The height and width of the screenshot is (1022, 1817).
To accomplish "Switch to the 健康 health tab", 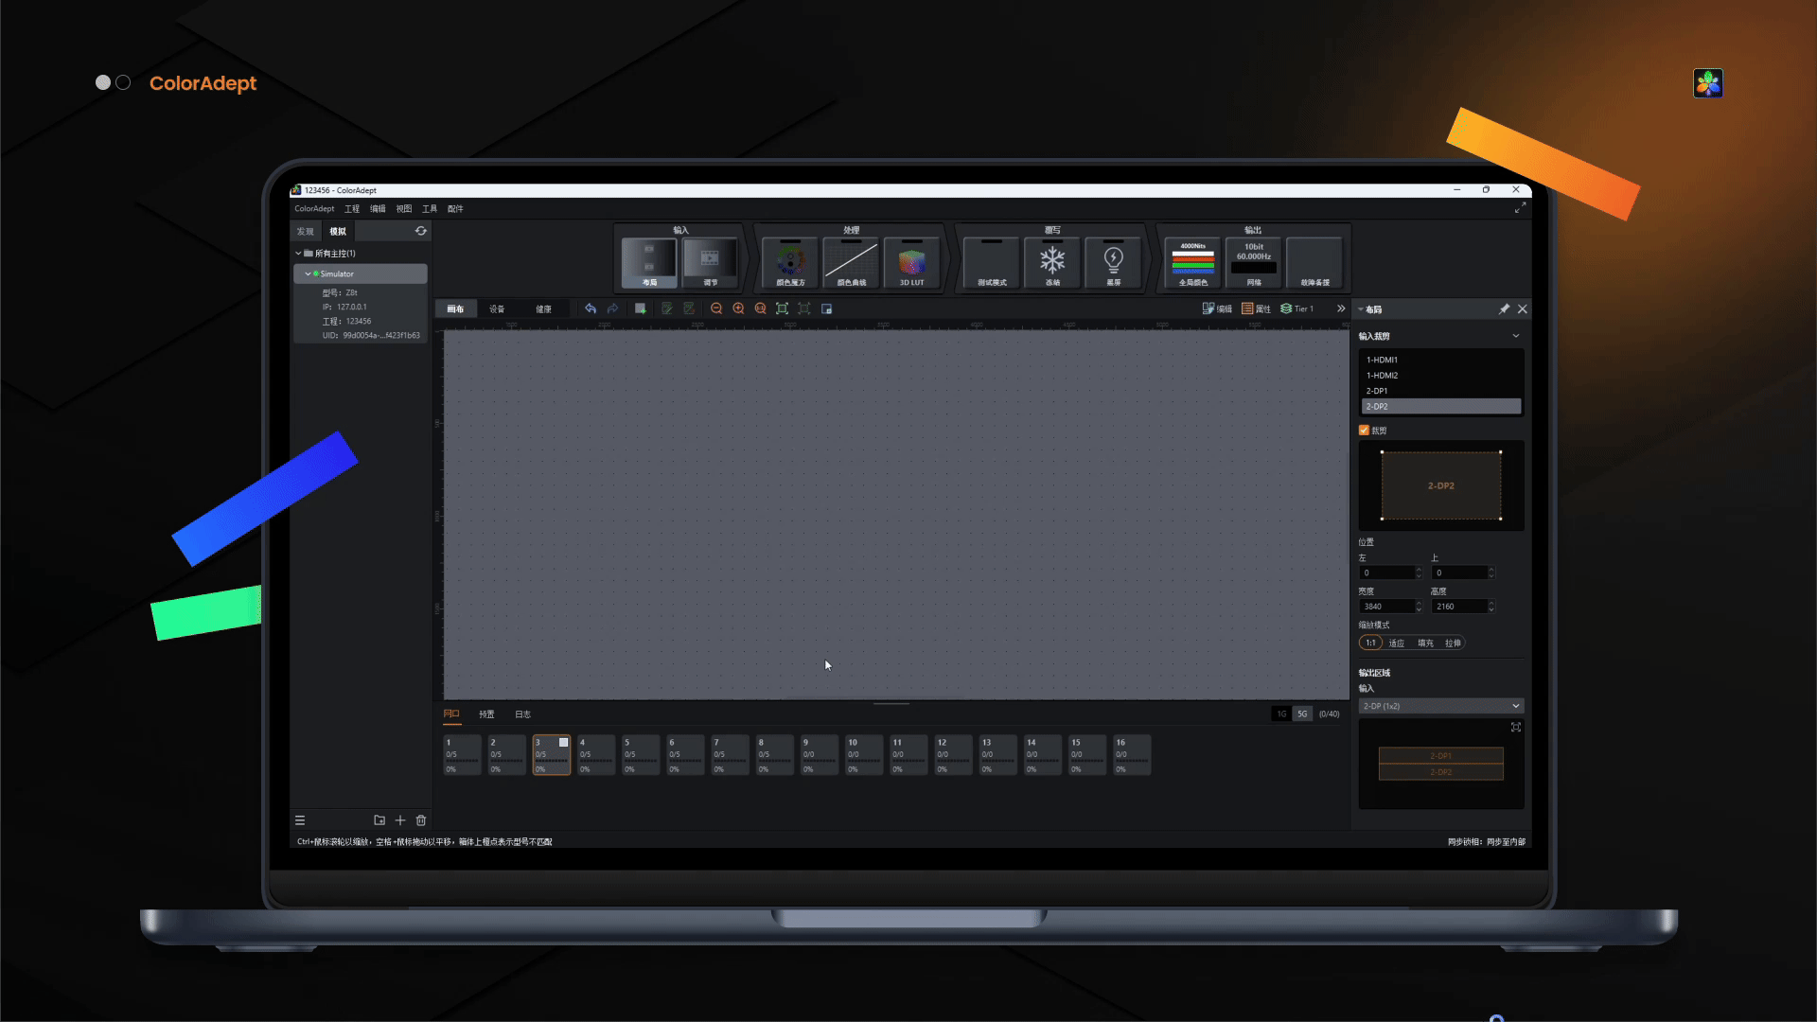I will click(x=543, y=308).
